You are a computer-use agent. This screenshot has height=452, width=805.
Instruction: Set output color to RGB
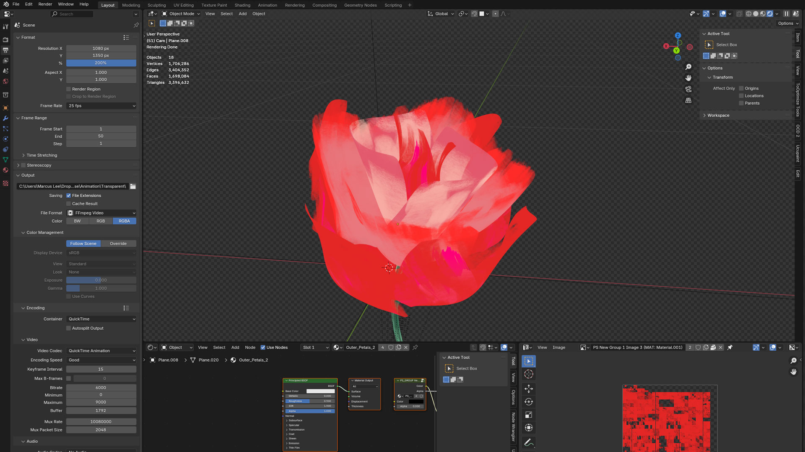(x=101, y=221)
